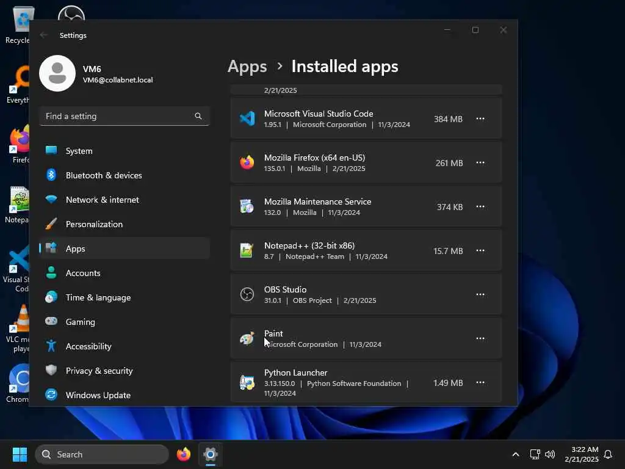This screenshot has height=469, width=625.
Task: Click the Notepad++ Team publisher text
Action: tap(315, 256)
